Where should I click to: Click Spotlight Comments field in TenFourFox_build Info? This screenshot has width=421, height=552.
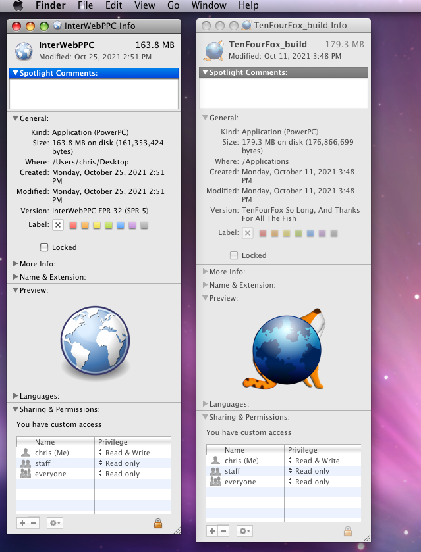pos(283,93)
